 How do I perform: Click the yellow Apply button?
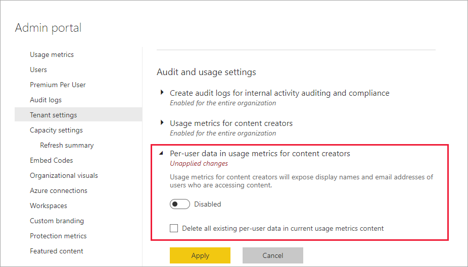pos(200,255)
